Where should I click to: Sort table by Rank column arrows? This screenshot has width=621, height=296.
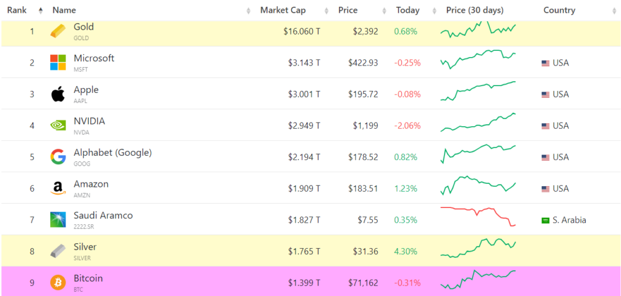click(x=41, y=11)
